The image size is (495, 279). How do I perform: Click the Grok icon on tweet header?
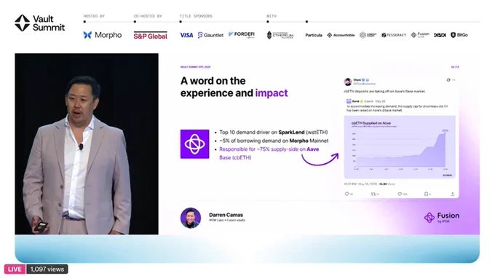[448, 80]
